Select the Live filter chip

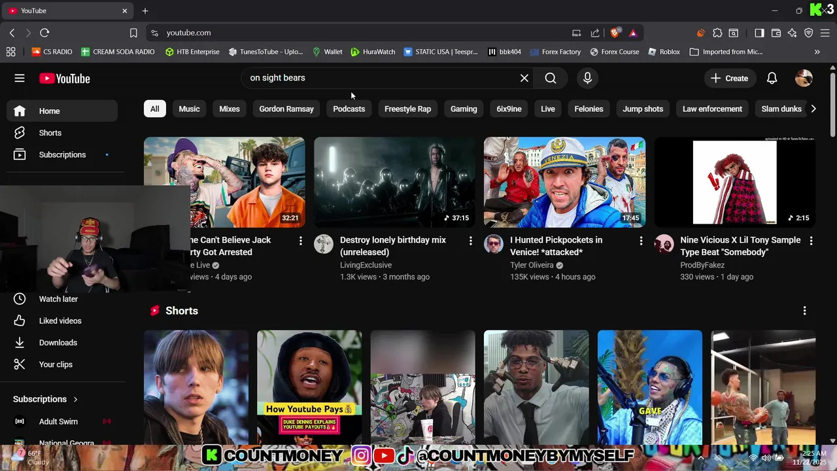(548, 109)
